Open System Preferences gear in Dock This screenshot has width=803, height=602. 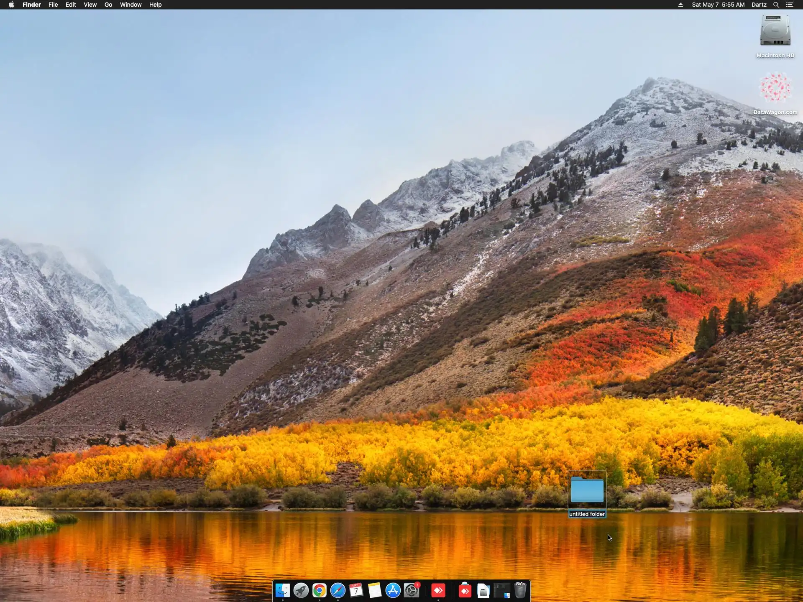[412, 590]
